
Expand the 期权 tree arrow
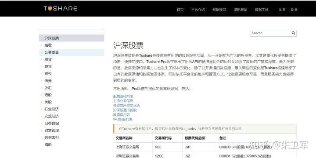coord(42,74)
